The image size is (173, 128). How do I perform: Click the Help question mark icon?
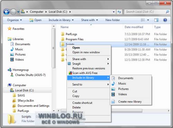pyautogui.click(x=165, y=20)
